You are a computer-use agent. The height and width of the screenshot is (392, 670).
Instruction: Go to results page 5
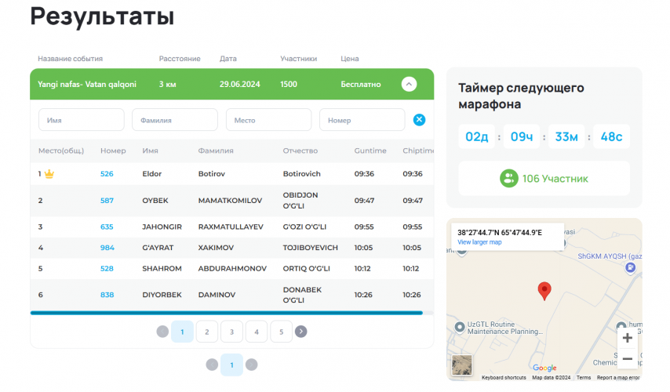coord(281,332)
